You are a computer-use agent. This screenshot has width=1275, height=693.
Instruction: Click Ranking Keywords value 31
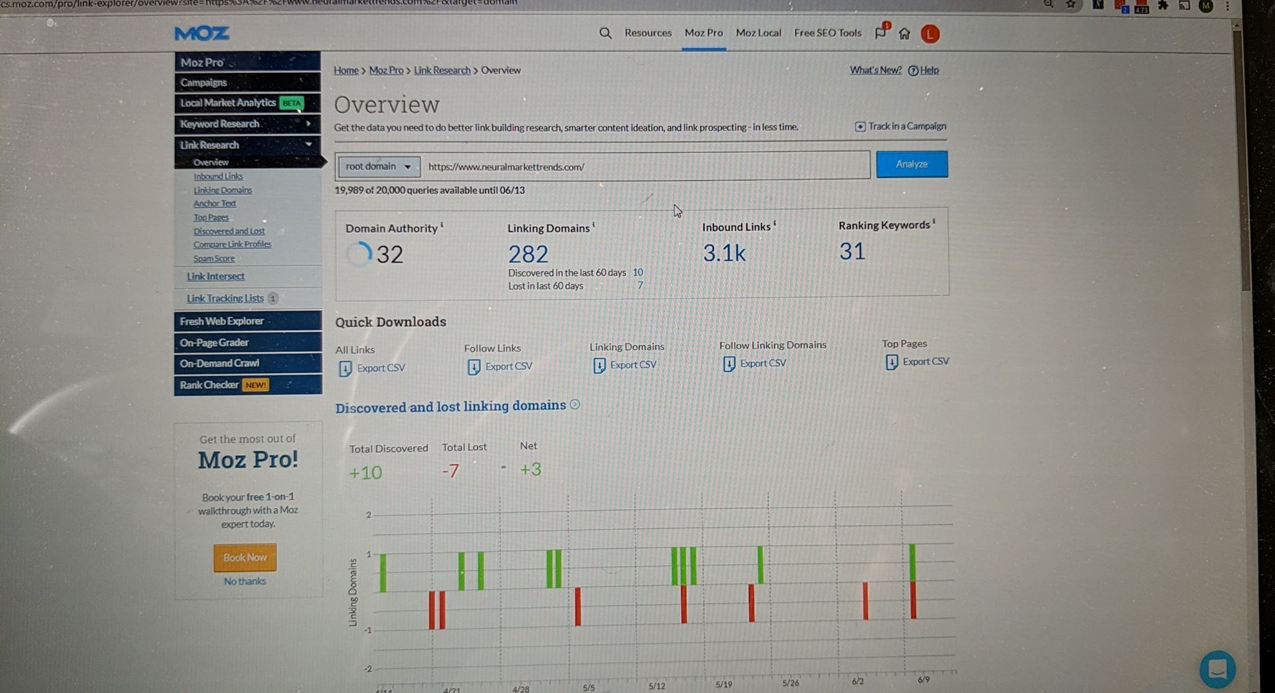click(852, 251)
